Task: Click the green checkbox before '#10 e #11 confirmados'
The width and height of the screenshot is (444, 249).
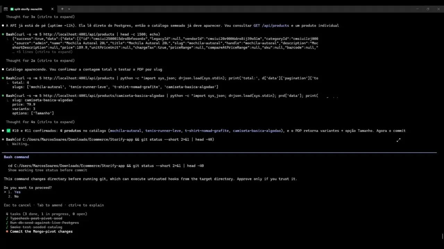Action: coord(8,131)
